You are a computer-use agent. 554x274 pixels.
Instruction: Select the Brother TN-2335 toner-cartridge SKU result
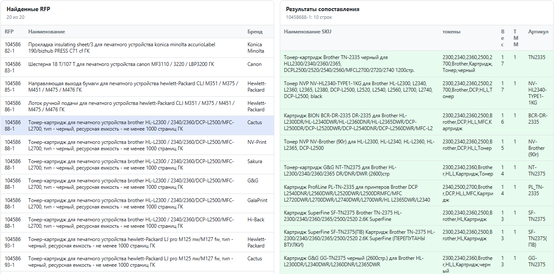point(417,64)
